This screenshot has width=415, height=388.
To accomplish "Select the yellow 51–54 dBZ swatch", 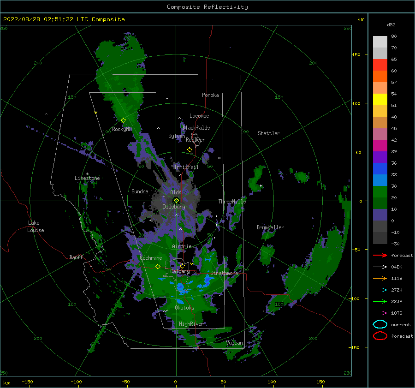I will (x=380, y=100).
